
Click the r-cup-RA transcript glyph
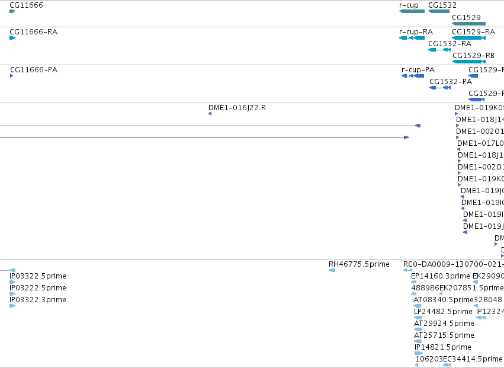coord(412,38)
